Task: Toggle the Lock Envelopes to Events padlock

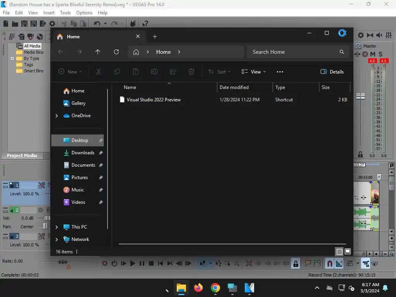Action: tap(296, 264)
